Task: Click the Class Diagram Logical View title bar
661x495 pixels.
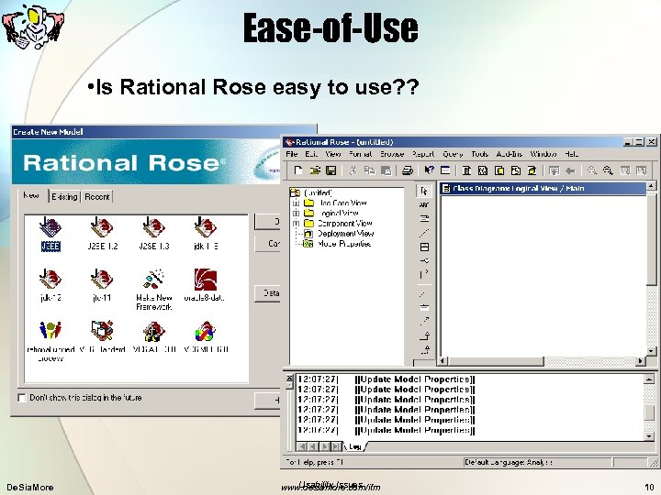Action: click(543, 189)
